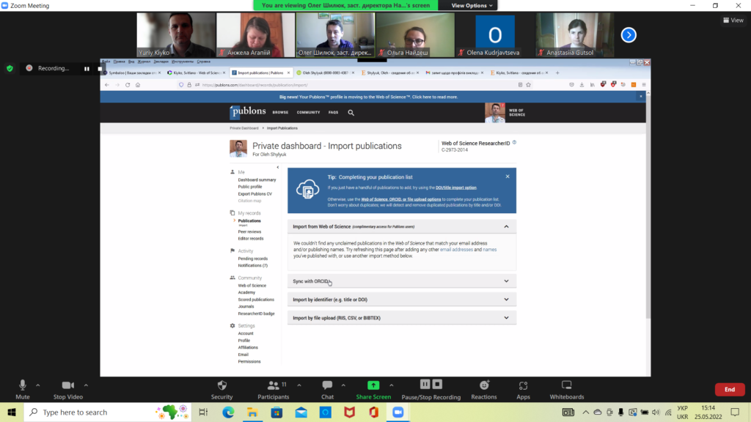Close the publication list tip box
751x422 pixels.
coord(508,177)
